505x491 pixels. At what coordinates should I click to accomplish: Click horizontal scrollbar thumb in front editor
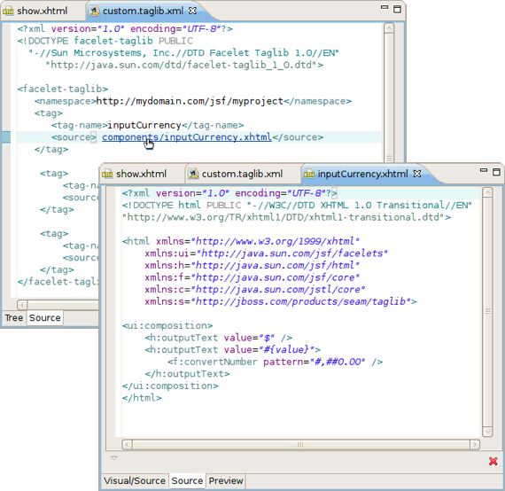(x=301, y=445)
